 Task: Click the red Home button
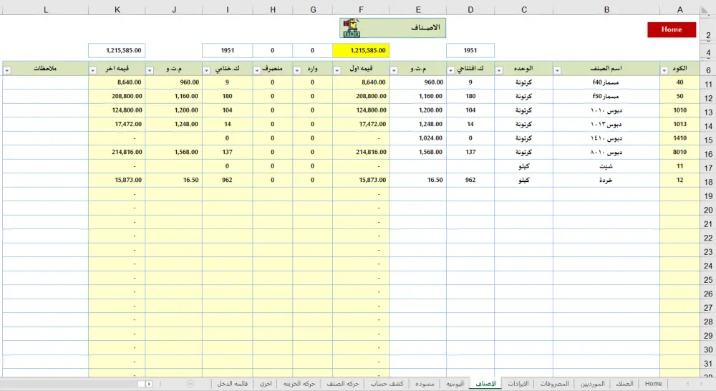pyautogui.click(x=672, y=29)
